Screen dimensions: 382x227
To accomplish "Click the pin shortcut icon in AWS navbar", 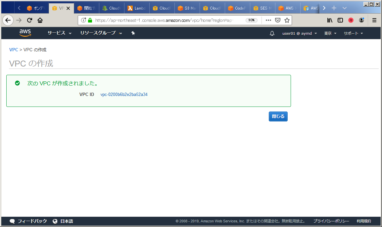I will tap(133, 33).
